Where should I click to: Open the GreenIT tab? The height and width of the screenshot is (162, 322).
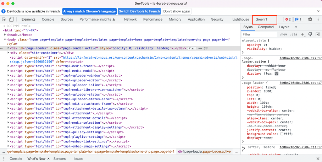(261, 19)
